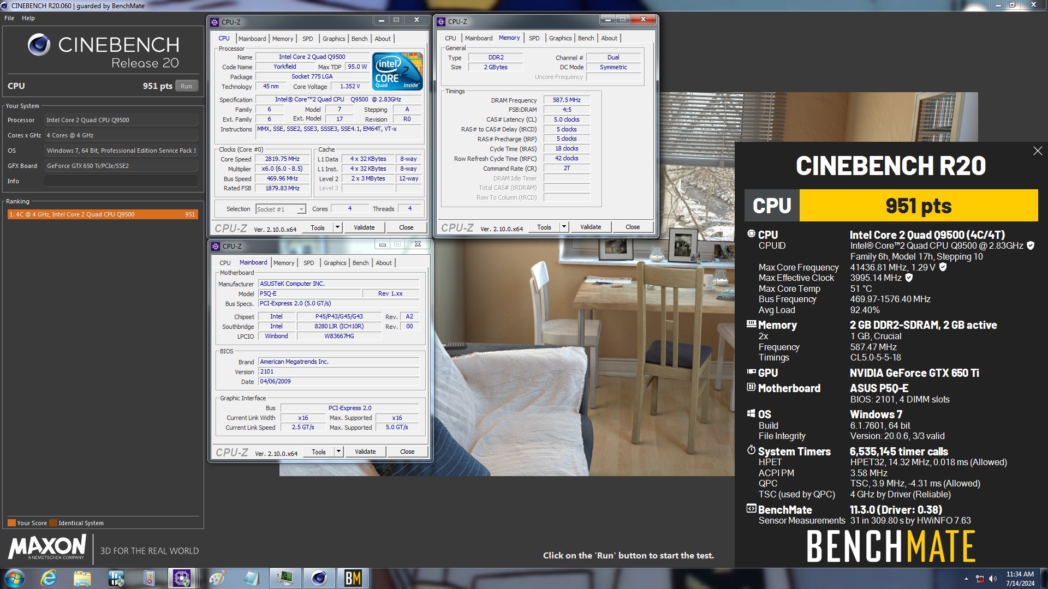Click the empty Info field in Cinebench

(121, 181)
